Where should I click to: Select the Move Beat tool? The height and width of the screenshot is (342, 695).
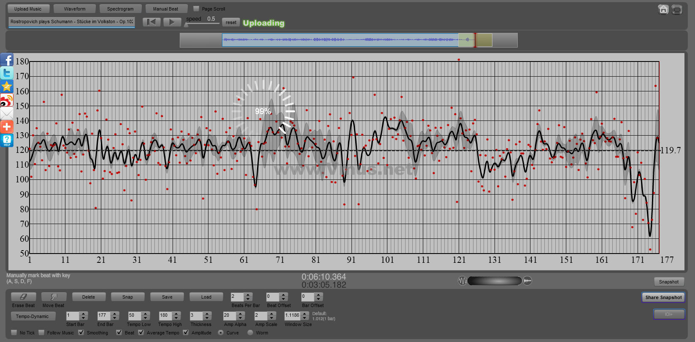[54, 297]
